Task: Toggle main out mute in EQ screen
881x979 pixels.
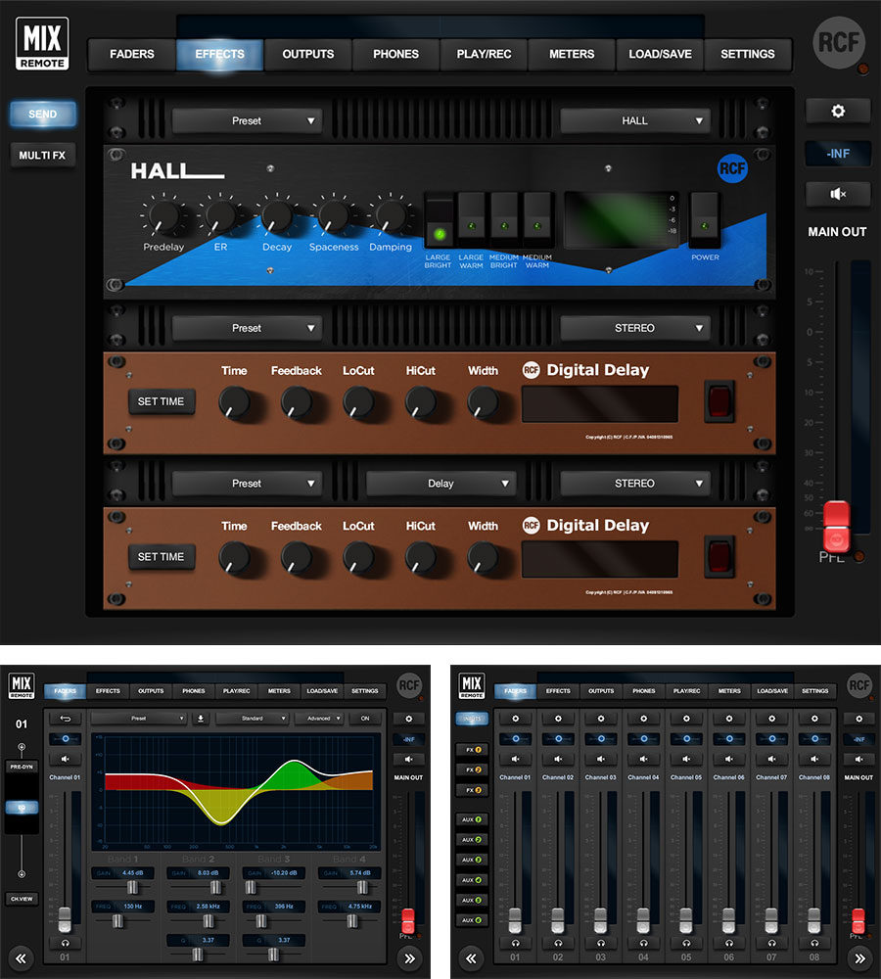Action: click(408, 760)
